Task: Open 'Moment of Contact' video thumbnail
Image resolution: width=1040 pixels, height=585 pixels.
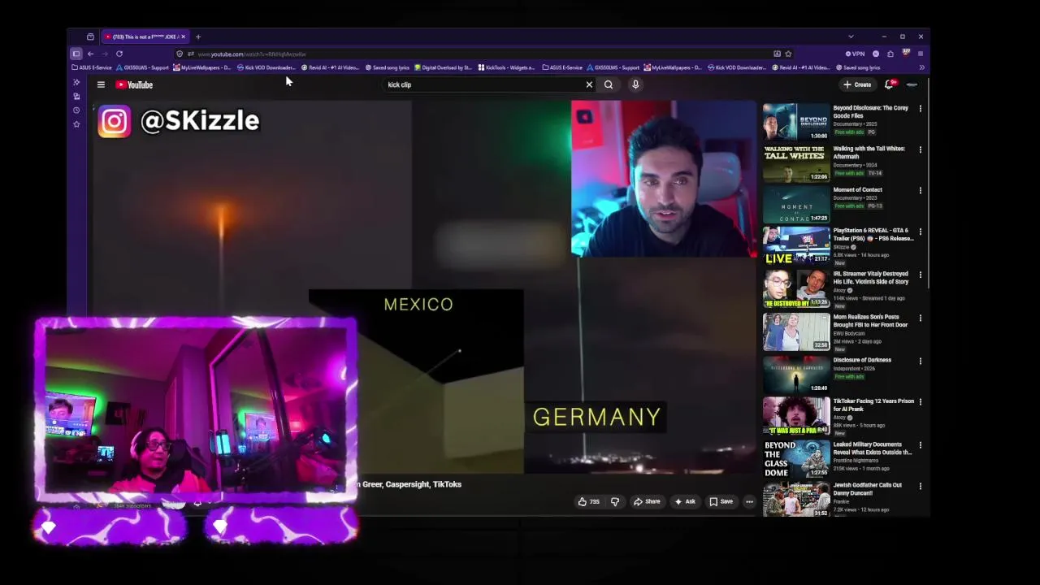Action: point(796,204)
